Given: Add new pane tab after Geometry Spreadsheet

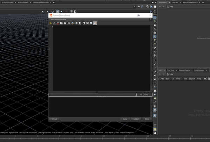Looking at the screenshot, I should coord(54,2).
